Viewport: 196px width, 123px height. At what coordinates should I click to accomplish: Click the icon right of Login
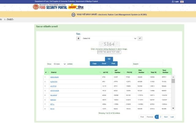coord(182,2)
